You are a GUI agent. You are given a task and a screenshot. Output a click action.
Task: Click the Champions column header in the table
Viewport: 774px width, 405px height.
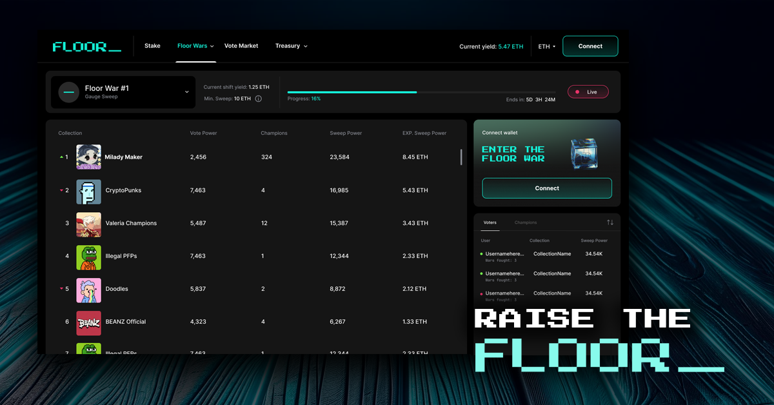pyautogui.click(x=274, y=133)
